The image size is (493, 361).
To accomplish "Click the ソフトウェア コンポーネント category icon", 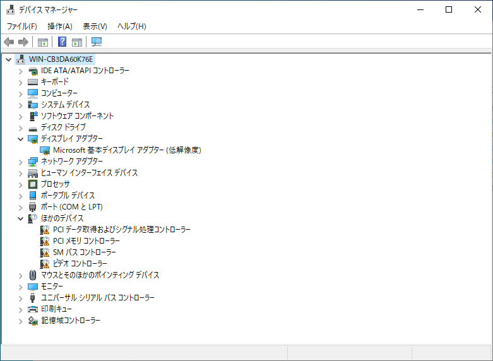I will coord(33,116).
